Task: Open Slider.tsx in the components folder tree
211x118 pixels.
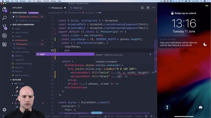Action: [21, 48]
